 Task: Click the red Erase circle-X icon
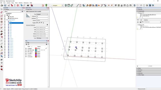pyautogui.click(x=18, y=5)
